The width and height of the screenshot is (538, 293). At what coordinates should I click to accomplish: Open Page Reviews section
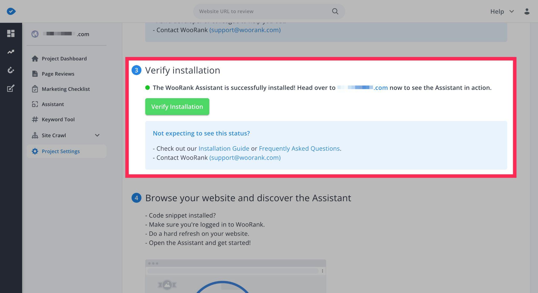(58, 74)
